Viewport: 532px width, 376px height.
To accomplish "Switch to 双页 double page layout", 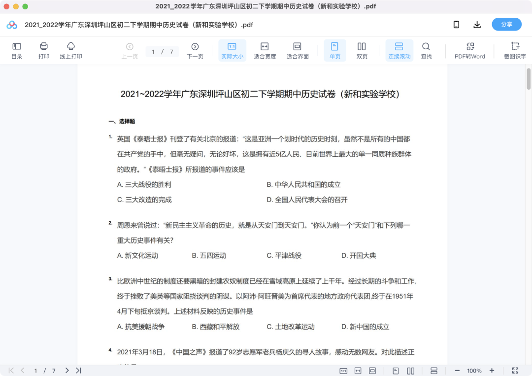I will coord(362,51).
